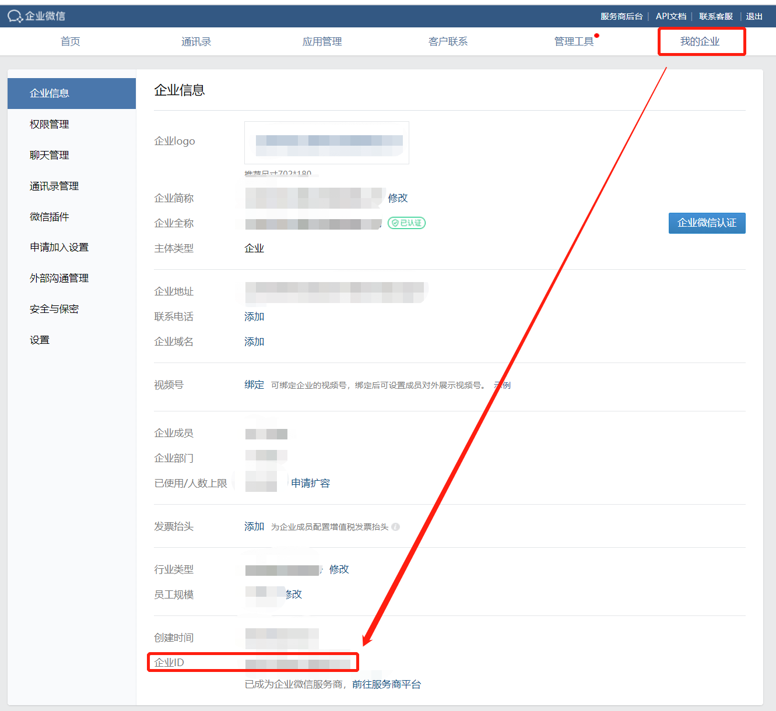This screenshot has height=711, width=776.
Task: Open 服务商后台 link in header
Action: pyautogui.click(x=621, y=16)
